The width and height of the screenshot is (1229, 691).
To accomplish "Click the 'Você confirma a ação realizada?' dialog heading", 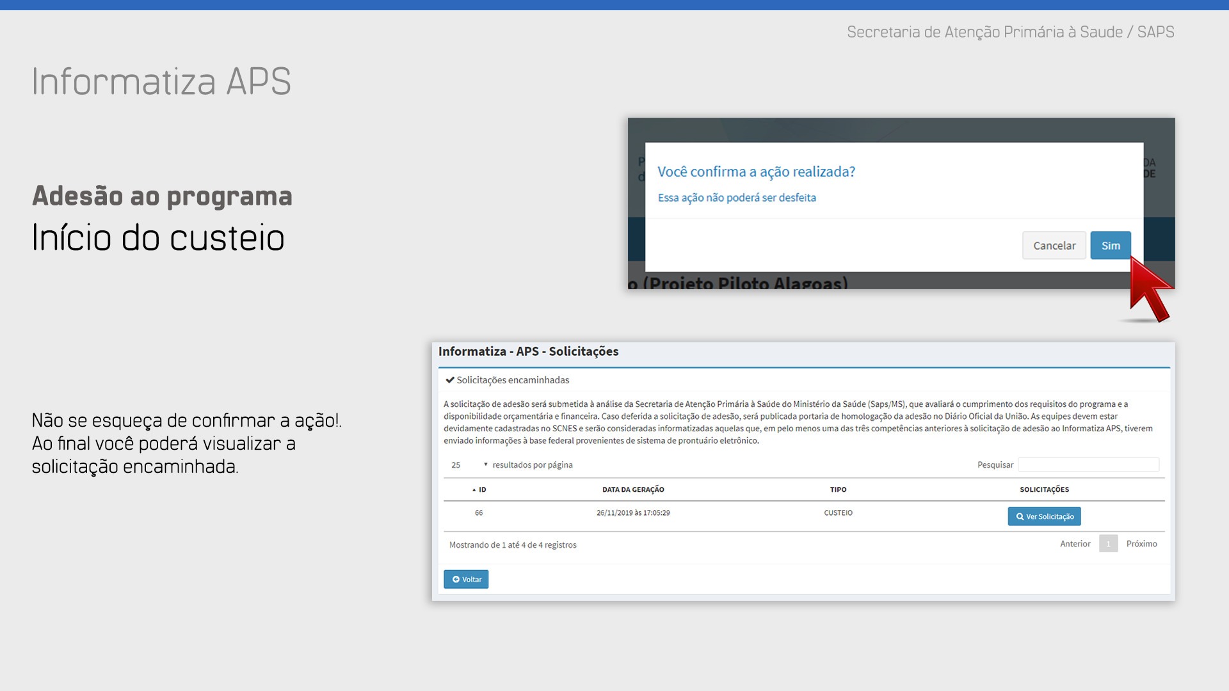I will [x=756, y=171].
